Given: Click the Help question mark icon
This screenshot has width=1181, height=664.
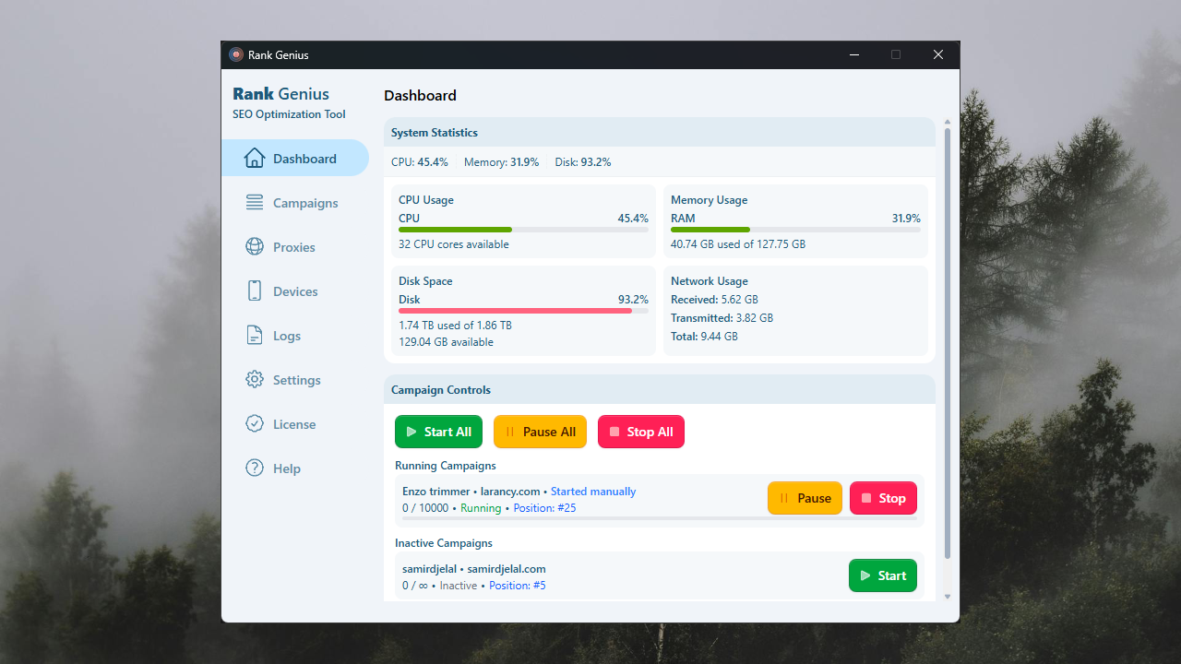Looking at the screenshot, I should coord(255,468).
